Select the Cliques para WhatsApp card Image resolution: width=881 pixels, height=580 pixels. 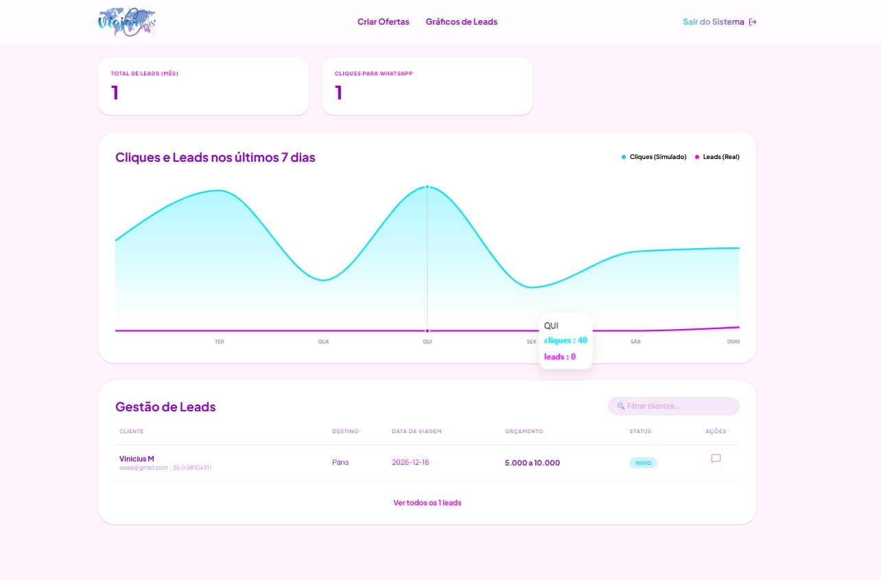click(427, 86)
